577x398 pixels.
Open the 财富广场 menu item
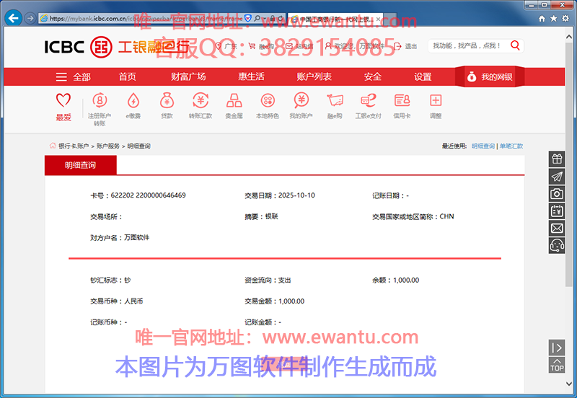[x=188, y=76]
